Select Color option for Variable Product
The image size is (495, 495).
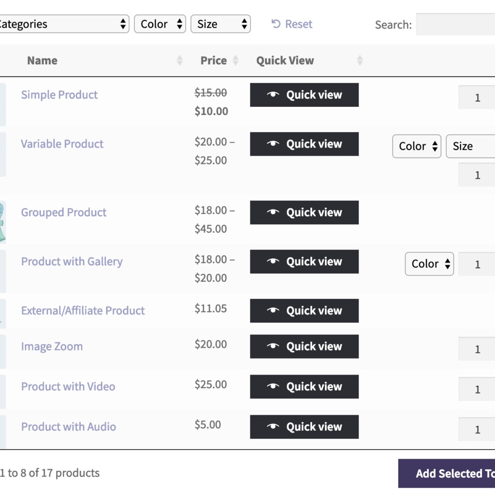pyautogui.click(x=417, y=146)
